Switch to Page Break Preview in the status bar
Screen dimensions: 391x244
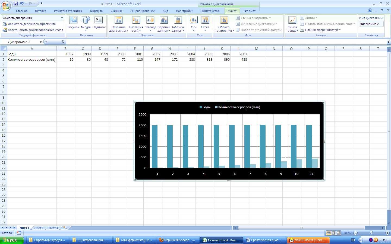338,233
